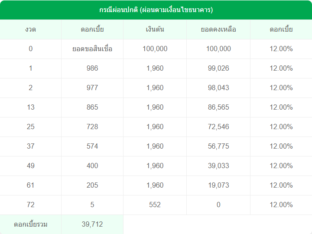Click the remaining balance 99,026
The height and width of the screenshot is (234, 312).
click(218, 68)
